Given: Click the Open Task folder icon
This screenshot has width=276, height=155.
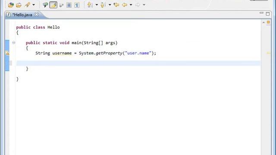Looking at the screenshot, I should pyautogui.click(x=19, y=5).
